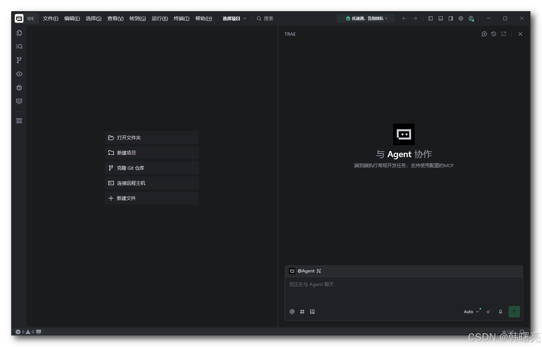Open errors and warnings status indicator

(x=25, y=332)
